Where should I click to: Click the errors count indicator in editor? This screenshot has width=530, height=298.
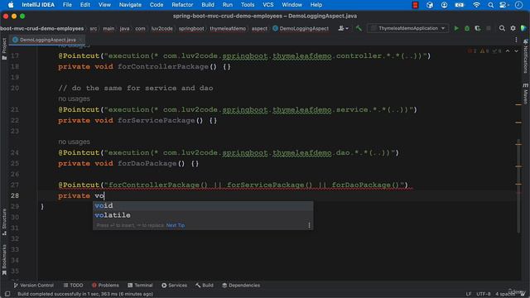472,51
